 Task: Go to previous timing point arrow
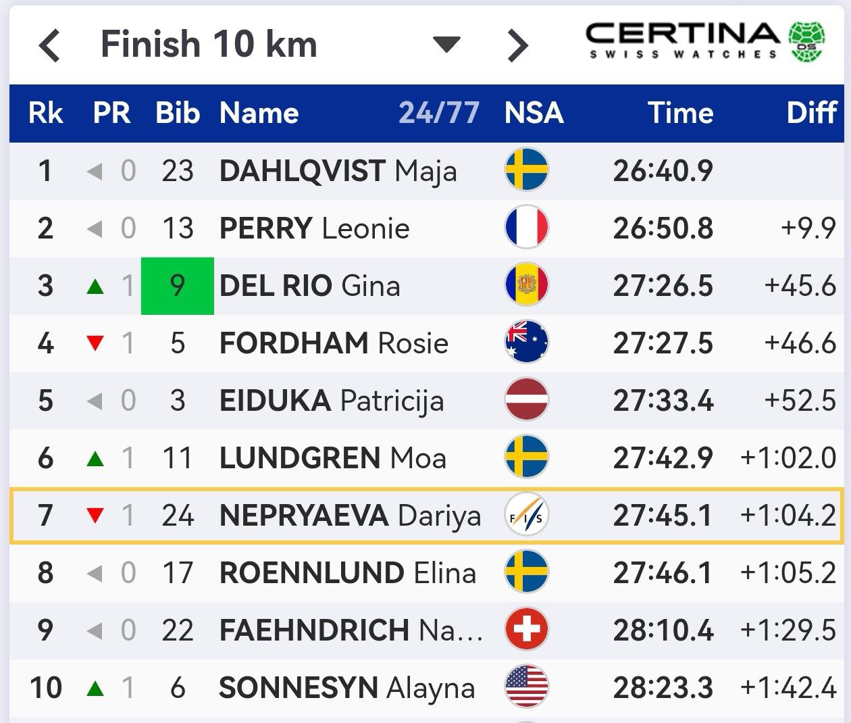50,46
